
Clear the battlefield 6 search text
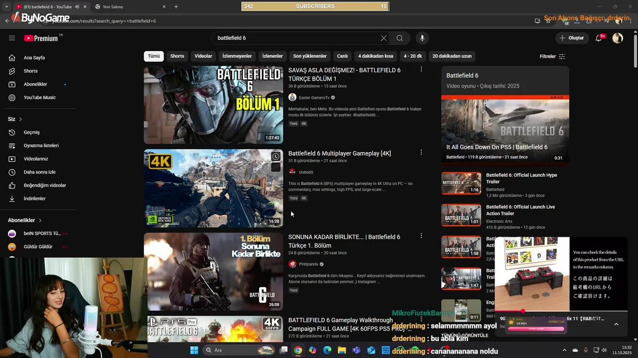coord(383,38)
